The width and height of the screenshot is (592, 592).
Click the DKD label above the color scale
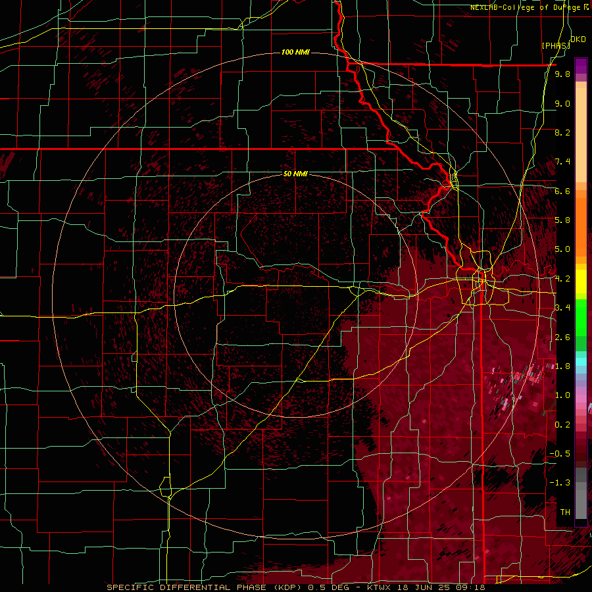coord(578,39)
